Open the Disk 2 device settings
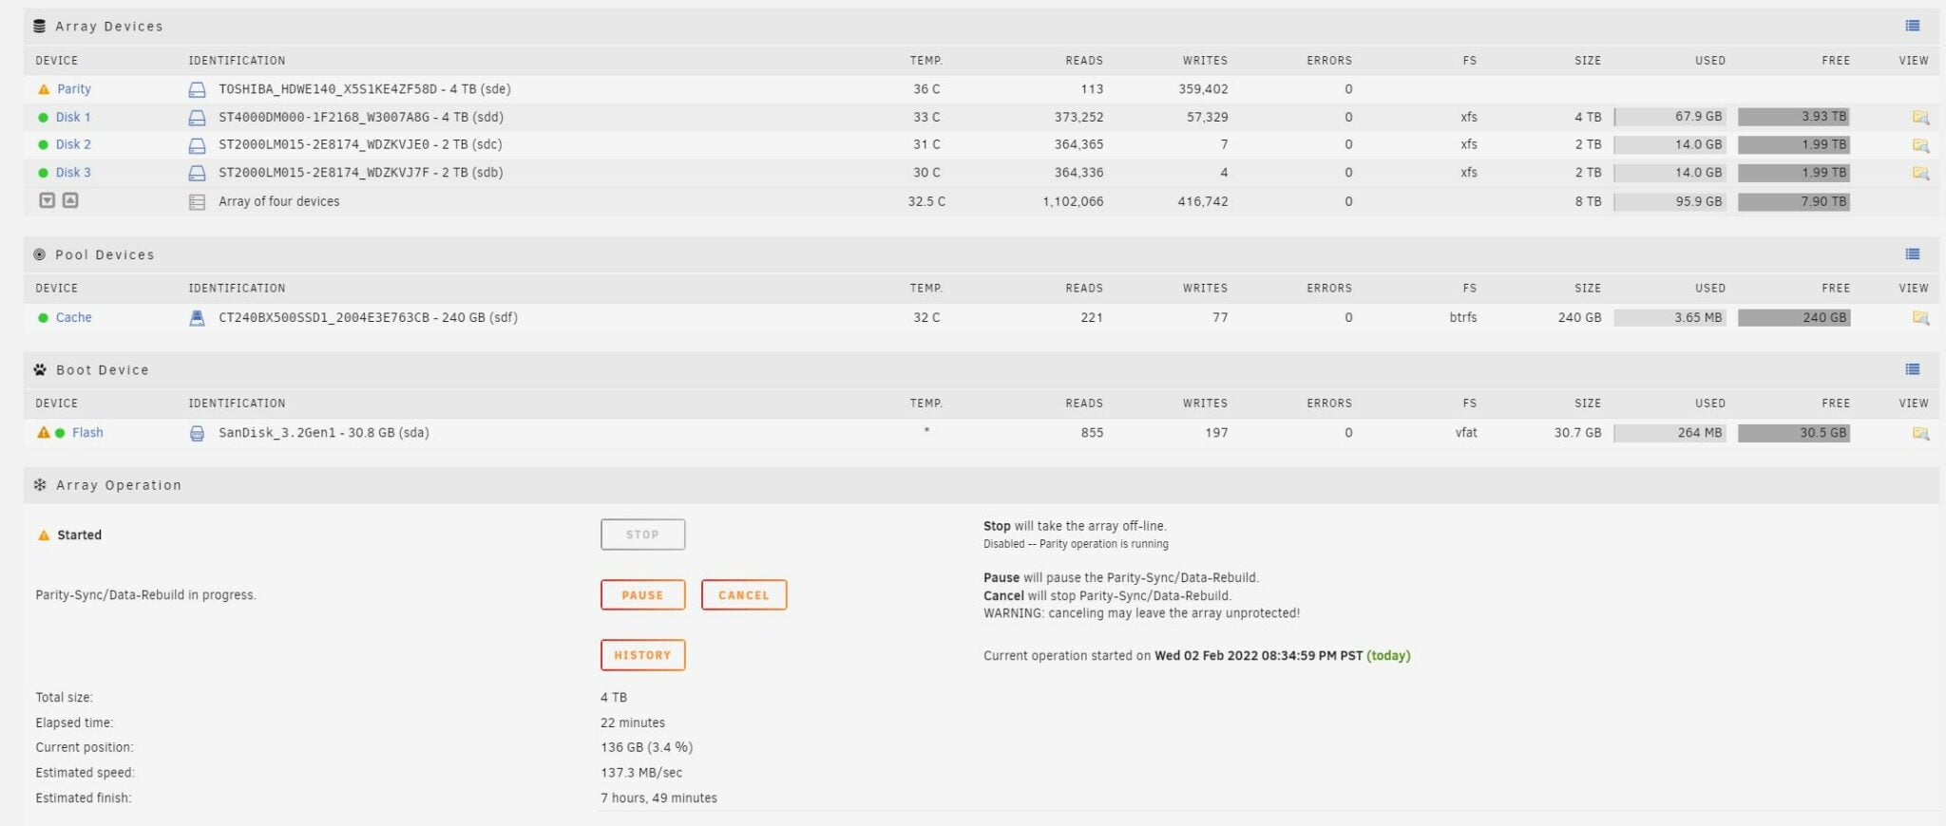 [73, 145]
